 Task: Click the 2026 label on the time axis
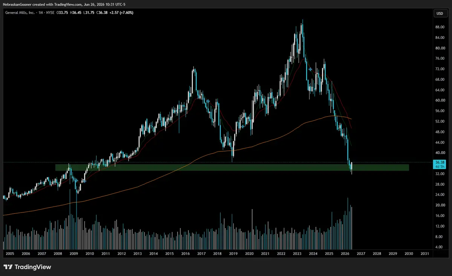[345, 253]
